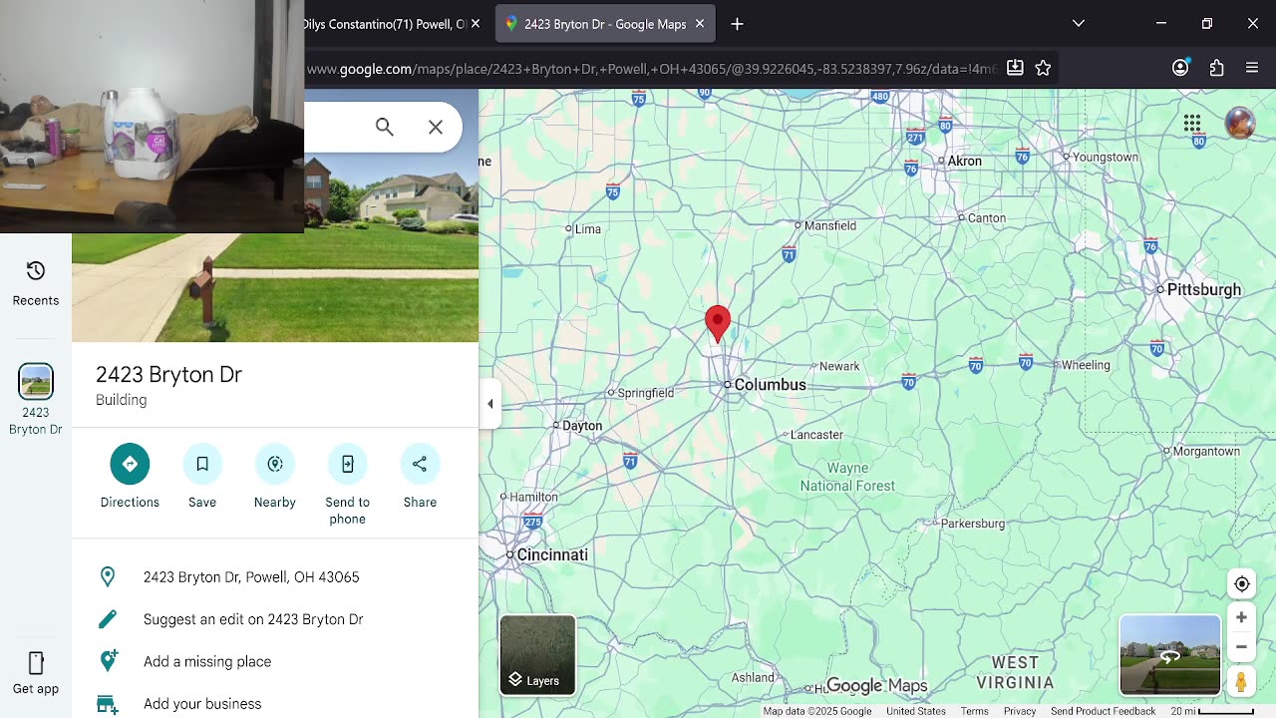Open a new browser tab
Image resolution: width=1276 pixels, height=718 pixels.
(737, 24)
